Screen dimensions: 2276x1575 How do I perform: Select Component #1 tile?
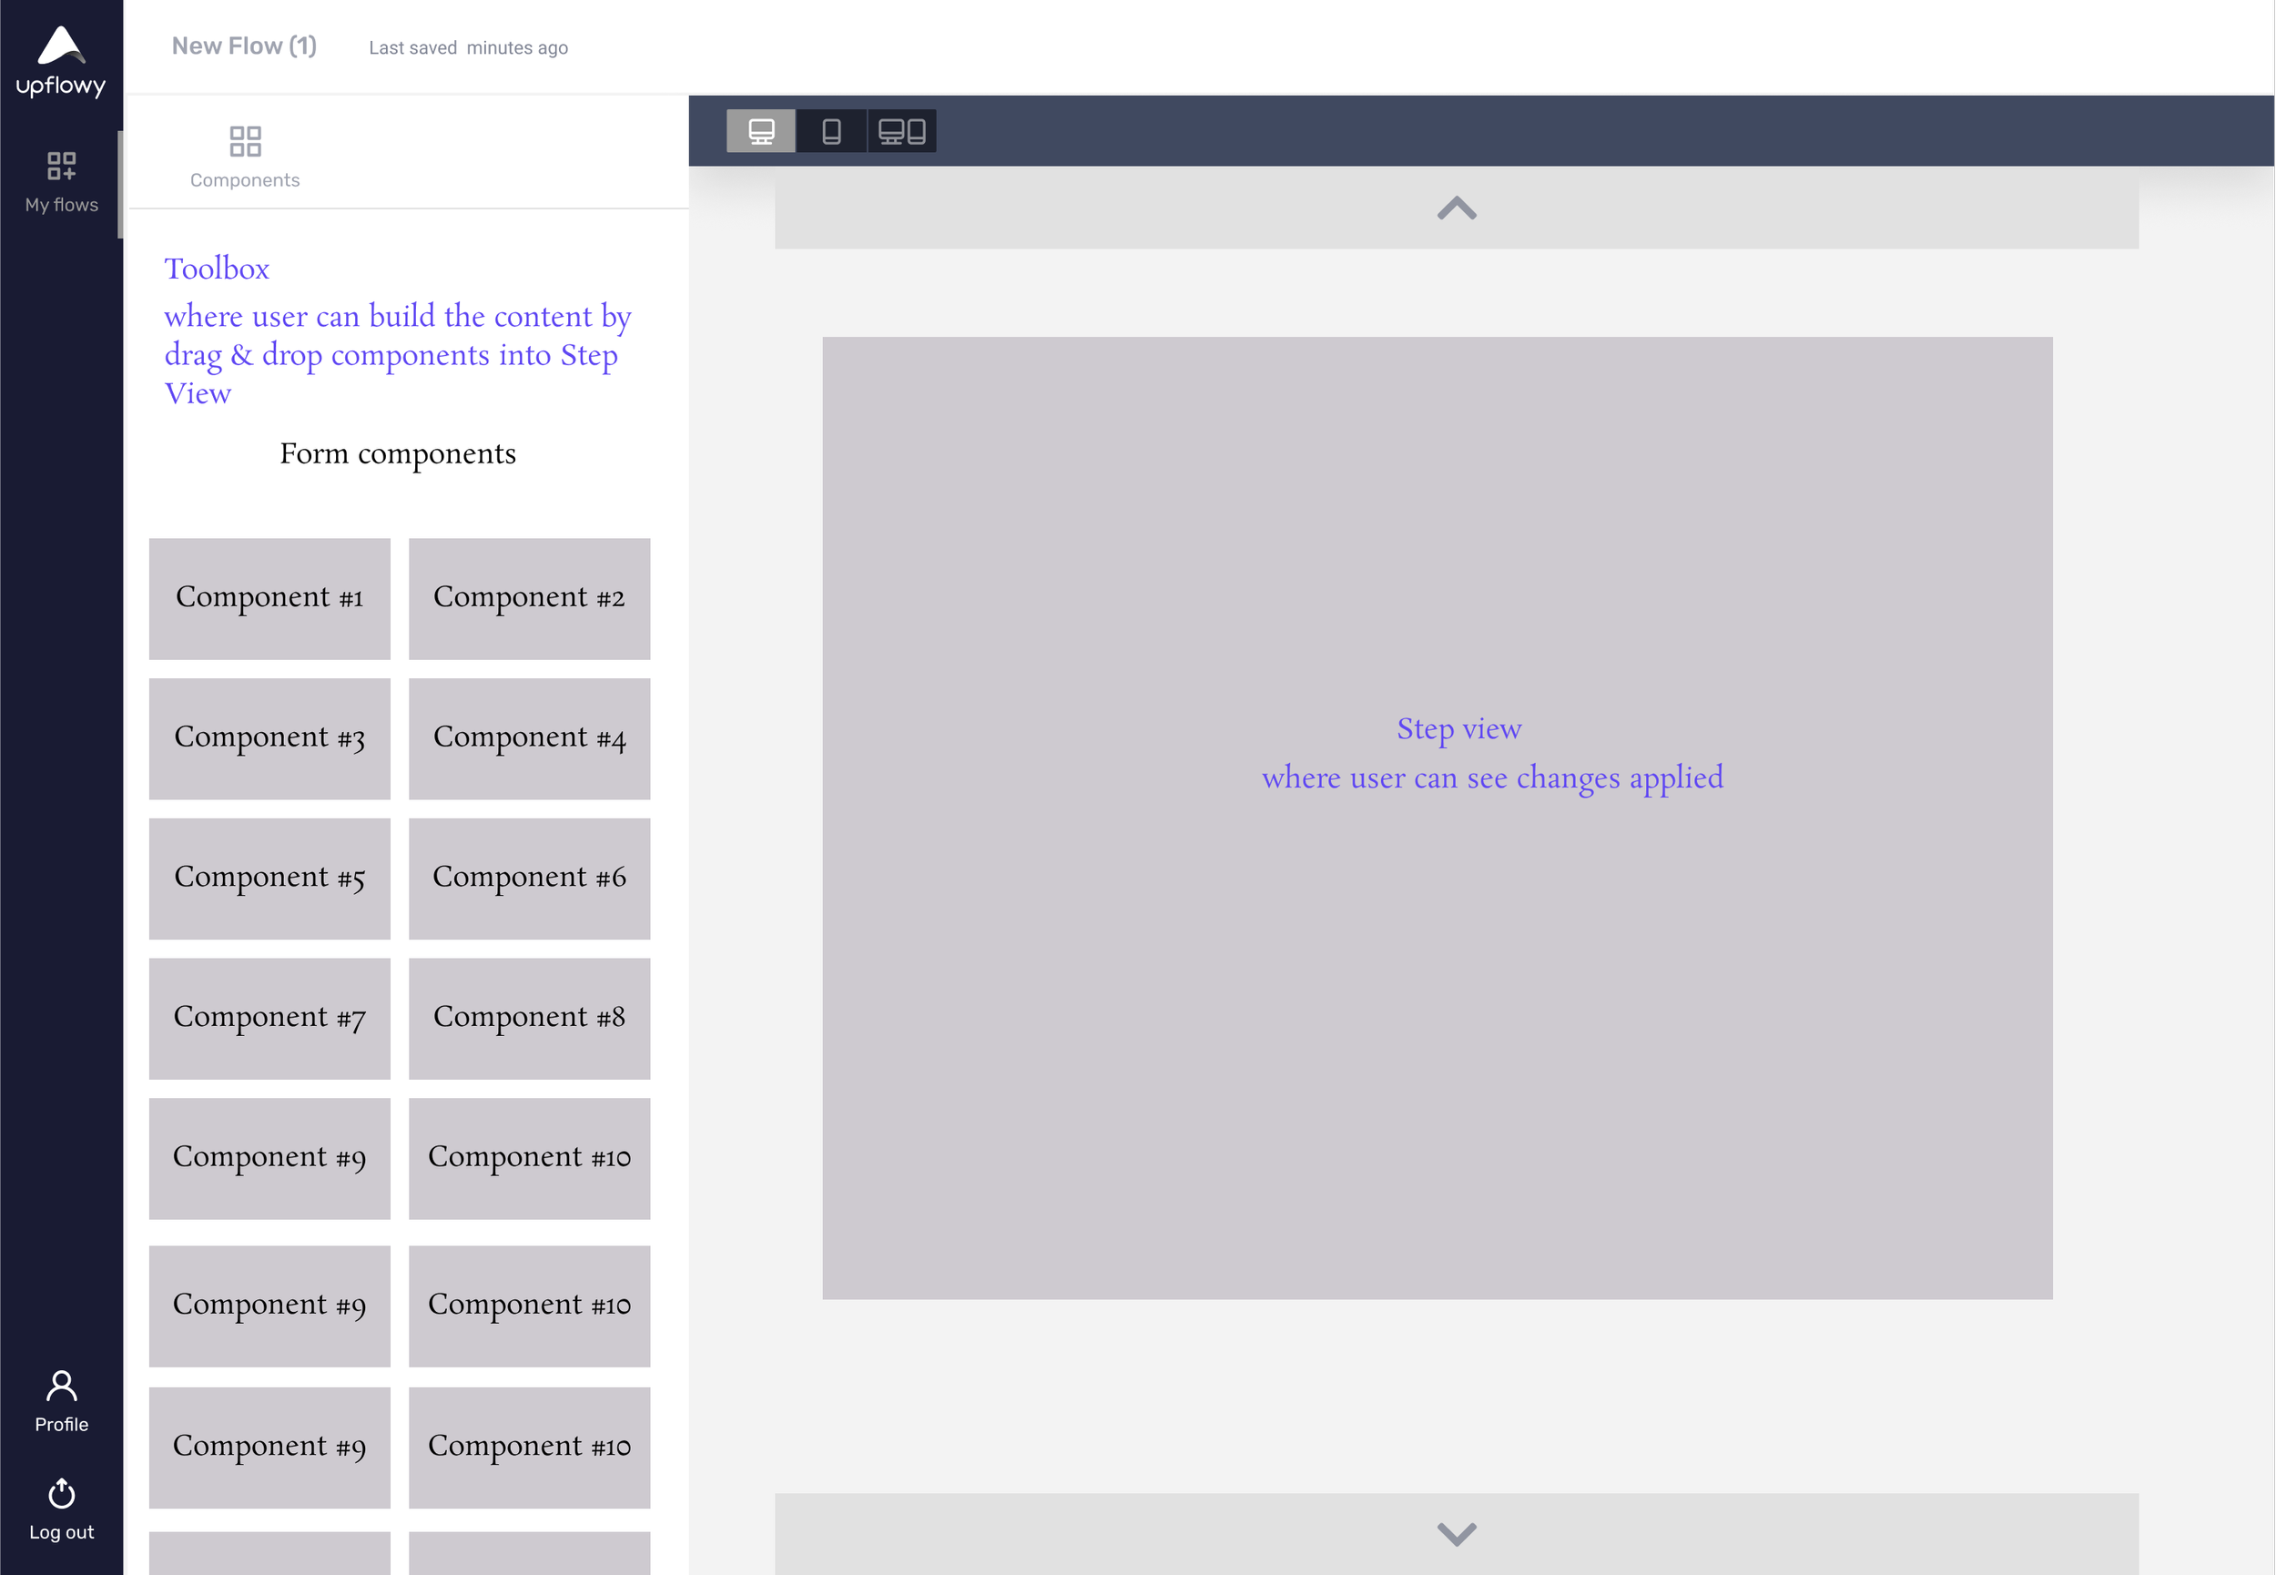269,598
